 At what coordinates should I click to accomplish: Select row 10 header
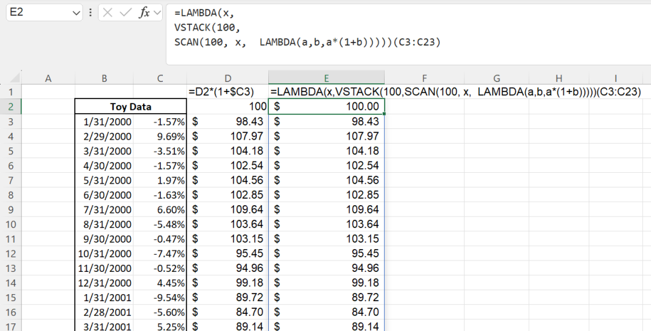12,224
